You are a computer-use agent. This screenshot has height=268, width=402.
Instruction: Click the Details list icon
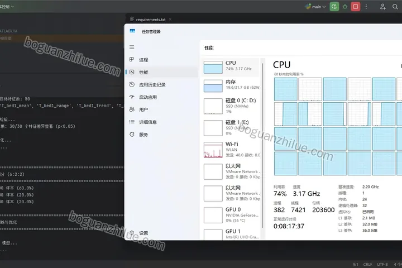click(x=132, y=122)
